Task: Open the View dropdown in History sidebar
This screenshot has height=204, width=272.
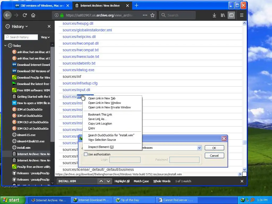Action: click(45, 37)
